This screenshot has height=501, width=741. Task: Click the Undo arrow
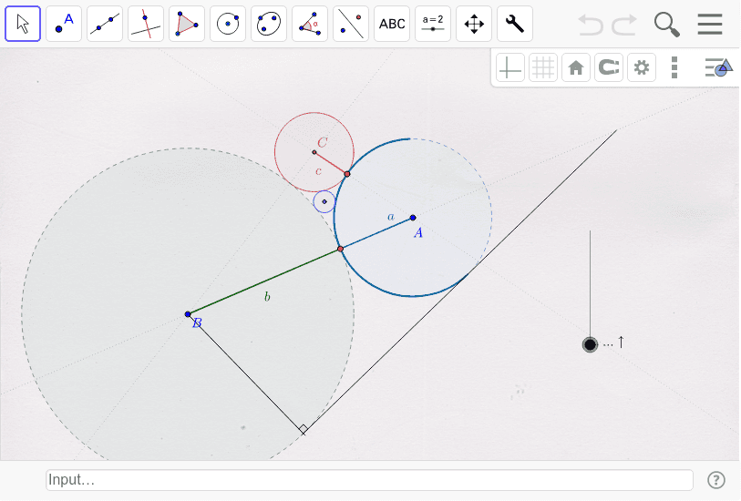pos(591,24)
